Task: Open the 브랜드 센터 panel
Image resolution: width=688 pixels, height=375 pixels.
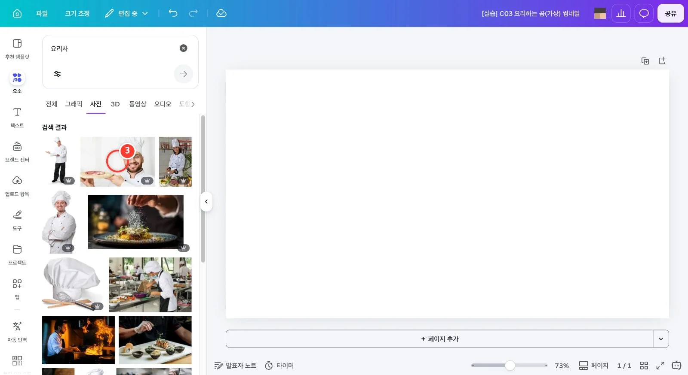Action: click(x=17, y=152)
